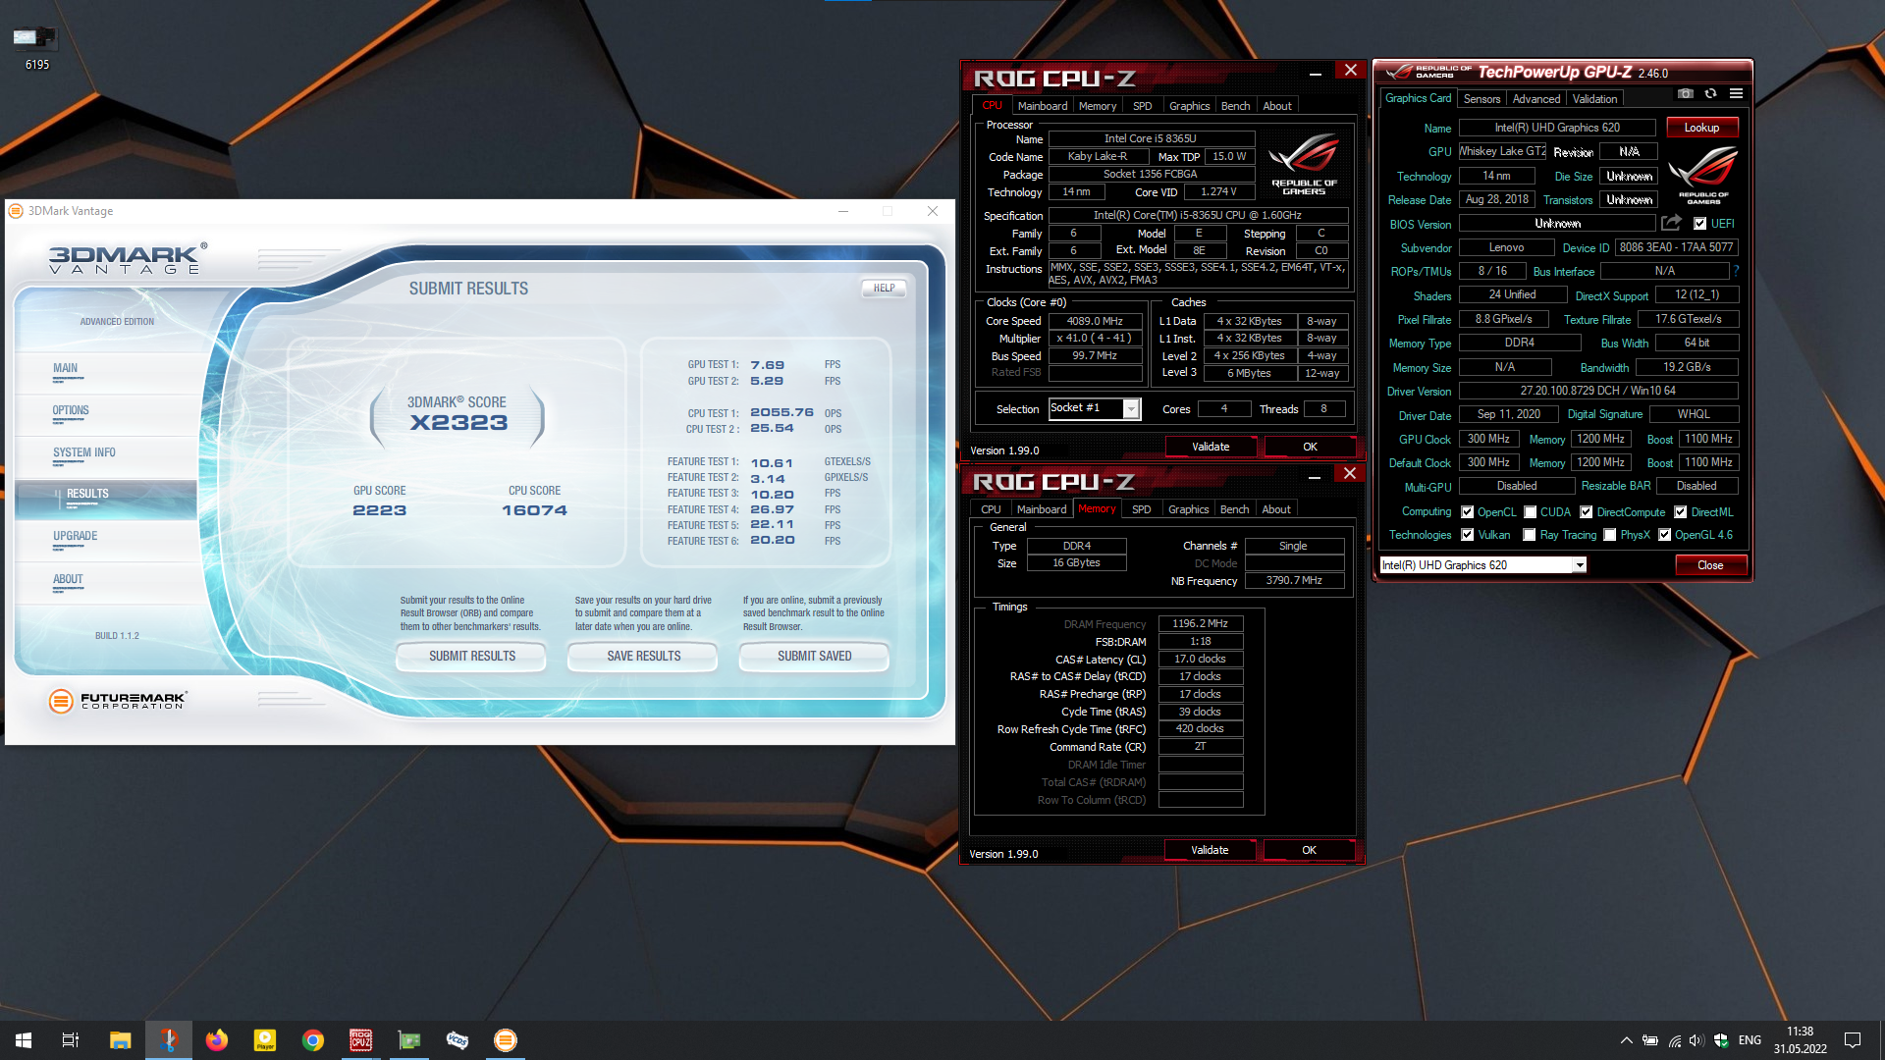Toggle the DirectML checkbox
Viewport: 1885px width, 1060px height.
1680,512
